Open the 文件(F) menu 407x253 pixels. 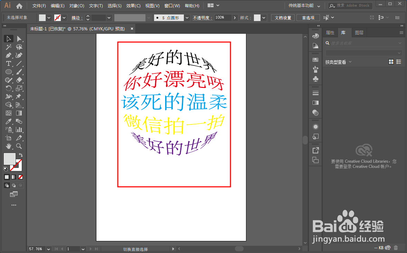pyautogui.click(x=39, y=6)
